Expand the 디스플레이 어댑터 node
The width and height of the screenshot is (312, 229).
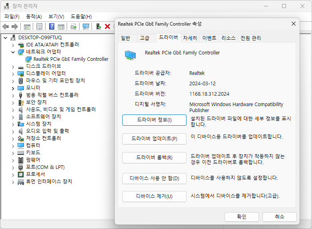tap(13, 74)
